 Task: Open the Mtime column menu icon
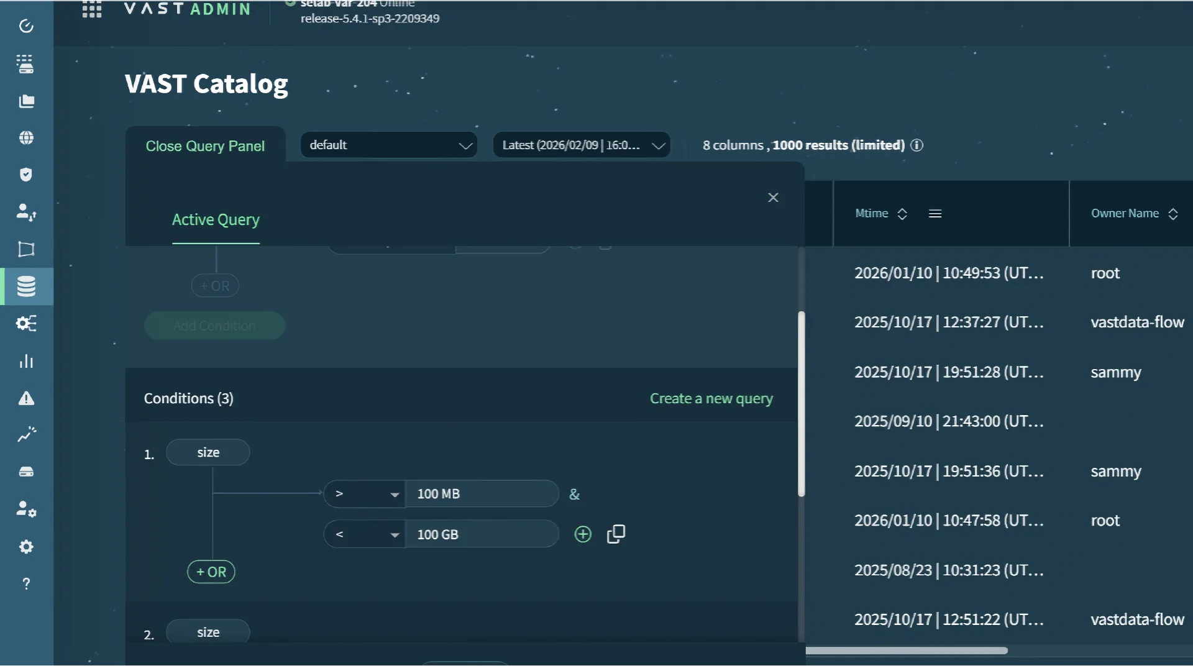[935, 214]
